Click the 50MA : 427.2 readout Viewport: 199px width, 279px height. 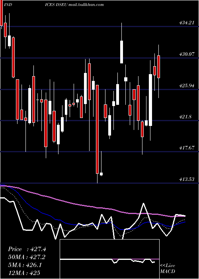(x=27, y=257)
